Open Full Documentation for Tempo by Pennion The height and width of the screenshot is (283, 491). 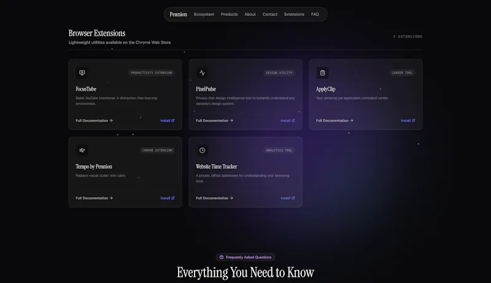[x=95, y=198]
